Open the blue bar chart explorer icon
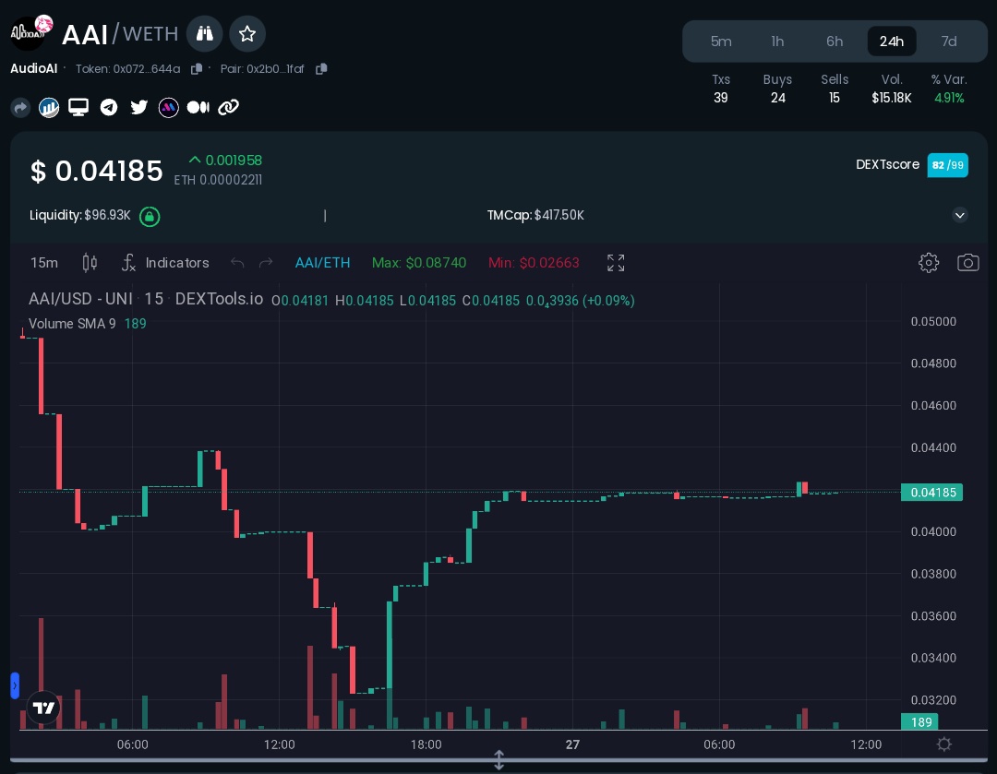The image size is (997, 774). [x=49, y=107]
